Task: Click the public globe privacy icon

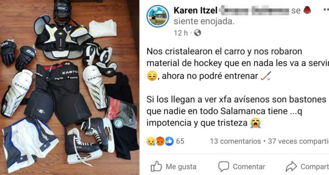Action: pos(197,33)
